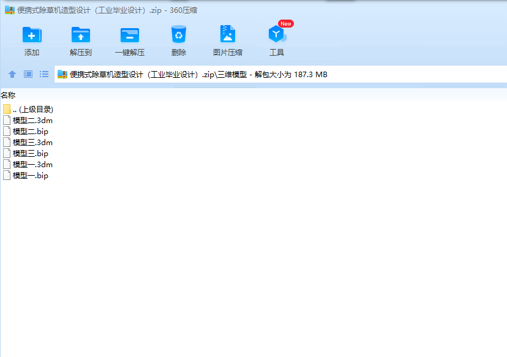Select the file name 模型二.bip
Screen dimensions: 507x357
[31, 131]
